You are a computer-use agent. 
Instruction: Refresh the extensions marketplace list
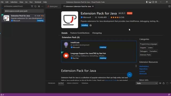click(36, 6)
